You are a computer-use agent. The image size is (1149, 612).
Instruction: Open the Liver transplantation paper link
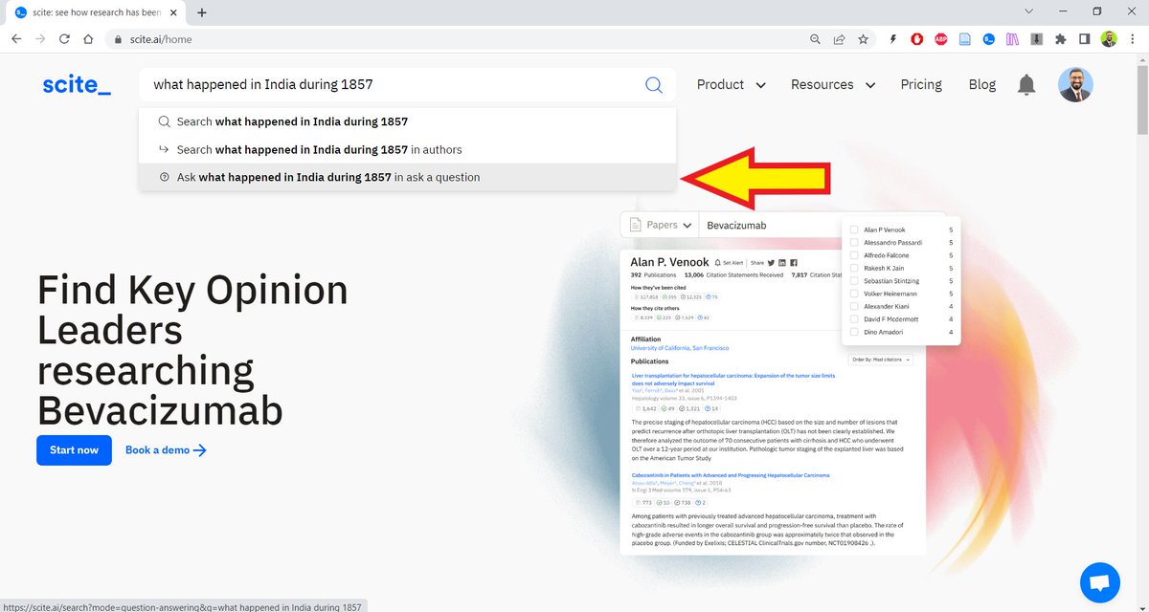point(732,380)
